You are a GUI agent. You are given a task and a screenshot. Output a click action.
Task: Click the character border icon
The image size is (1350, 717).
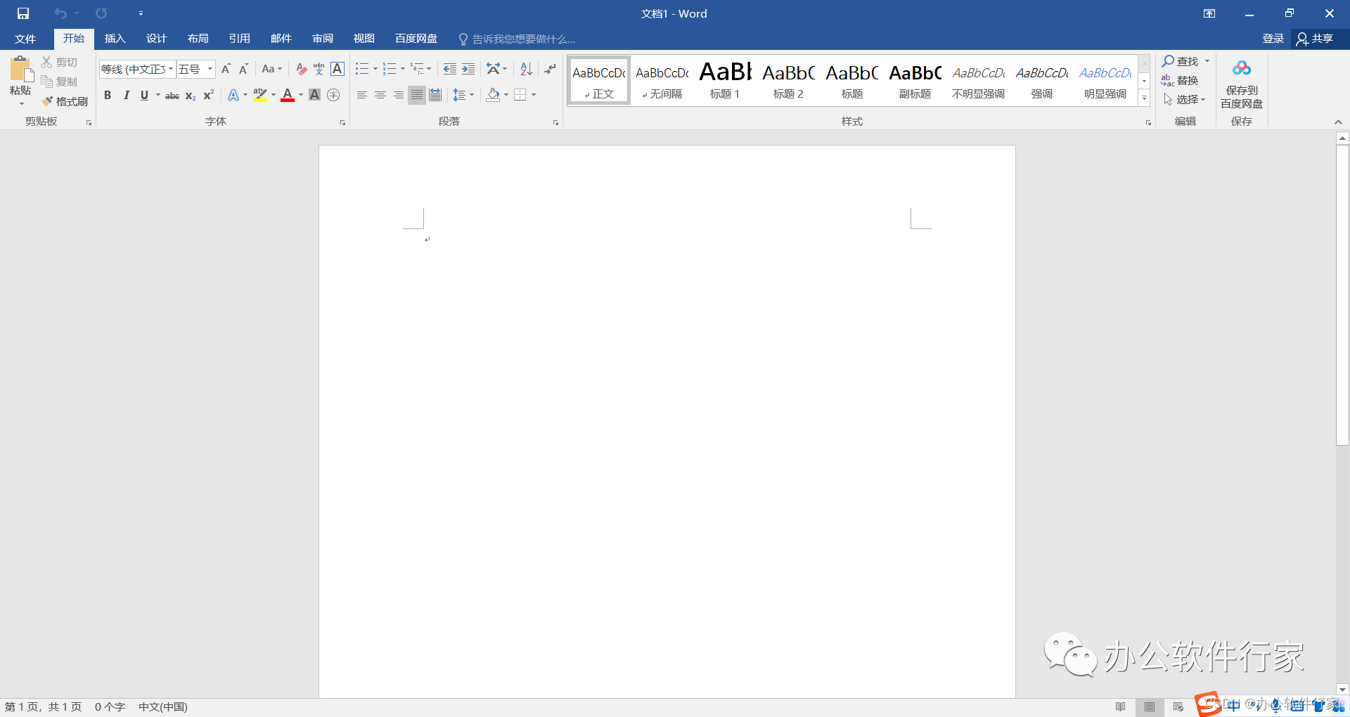[x=337, y=69]
